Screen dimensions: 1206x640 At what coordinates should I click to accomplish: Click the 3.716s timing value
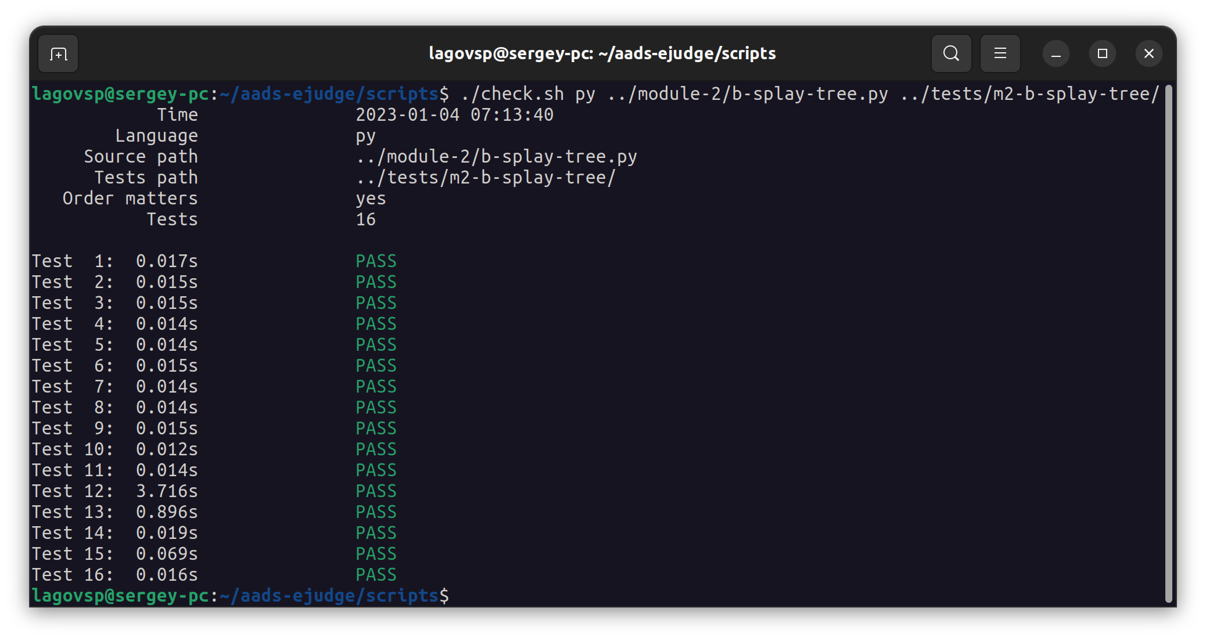(x=167, y=491)
